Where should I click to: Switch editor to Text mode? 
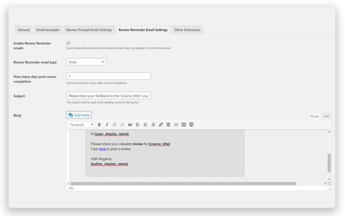point(326,116)
